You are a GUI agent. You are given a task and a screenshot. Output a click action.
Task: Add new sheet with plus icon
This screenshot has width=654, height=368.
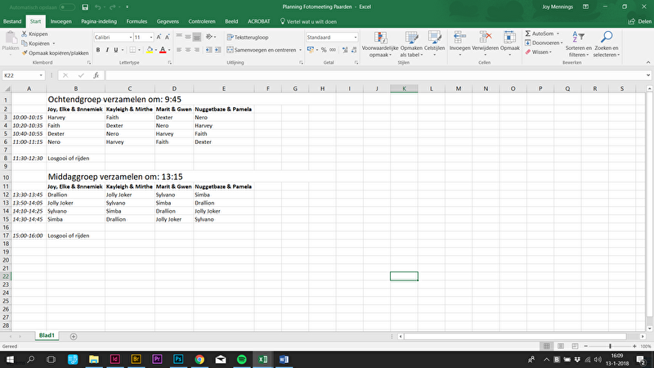pos(74,336)
